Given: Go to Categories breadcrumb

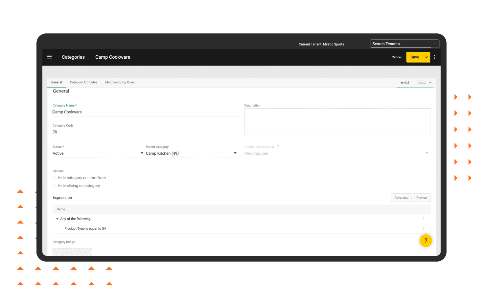Looking at the screenshot, I should 73,57.
